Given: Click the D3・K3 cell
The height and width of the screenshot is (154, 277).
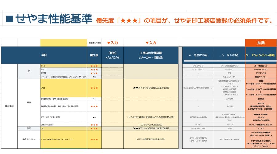Looking at the screenshot, I should coord(230,125).
